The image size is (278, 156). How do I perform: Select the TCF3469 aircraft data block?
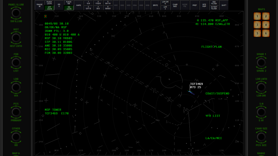pyautogui.click(x=196, y=85)
